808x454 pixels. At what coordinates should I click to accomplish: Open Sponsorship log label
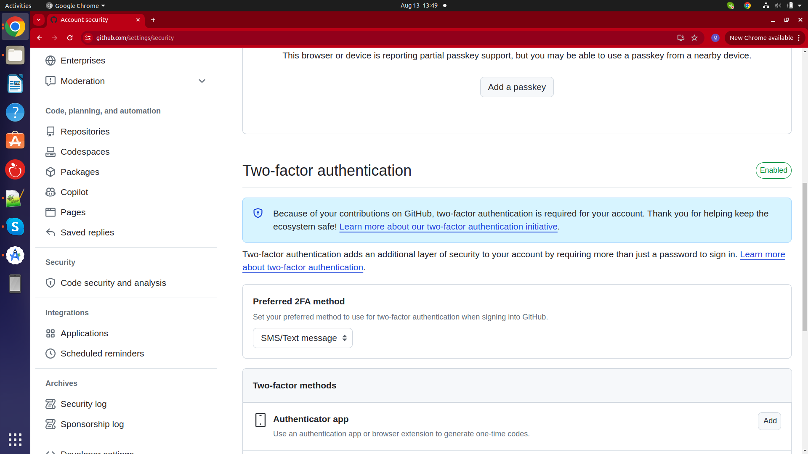(x=92, y=424)
